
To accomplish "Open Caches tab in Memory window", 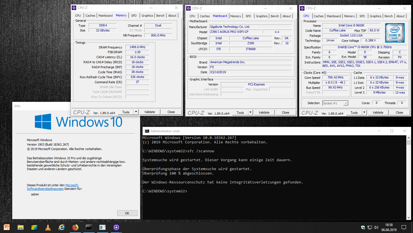I will click(x=90, y=16).
